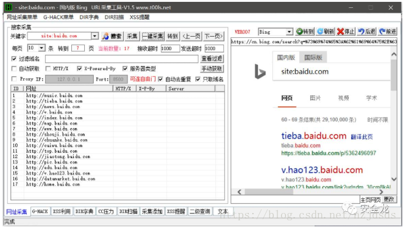Switch to the 国际版 Bing tab

[x=313, y=57]
